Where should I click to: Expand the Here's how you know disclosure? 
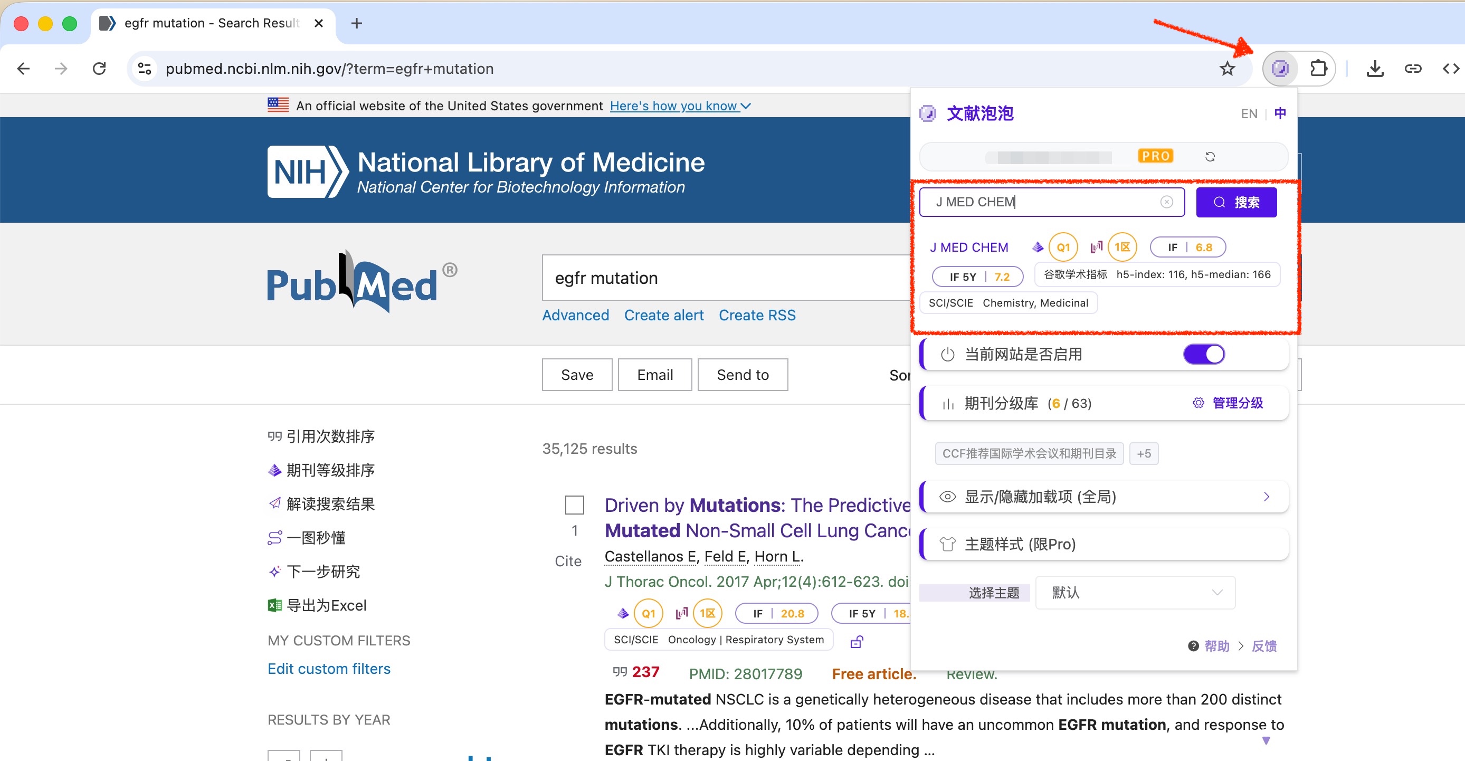coord(680,106)
